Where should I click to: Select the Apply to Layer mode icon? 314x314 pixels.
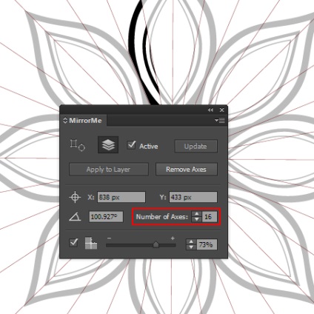pos(108,144)
